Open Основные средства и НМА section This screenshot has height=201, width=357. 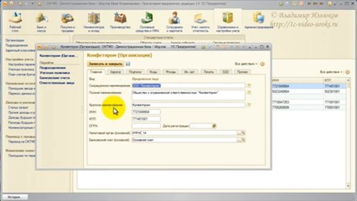click(147, 22)
